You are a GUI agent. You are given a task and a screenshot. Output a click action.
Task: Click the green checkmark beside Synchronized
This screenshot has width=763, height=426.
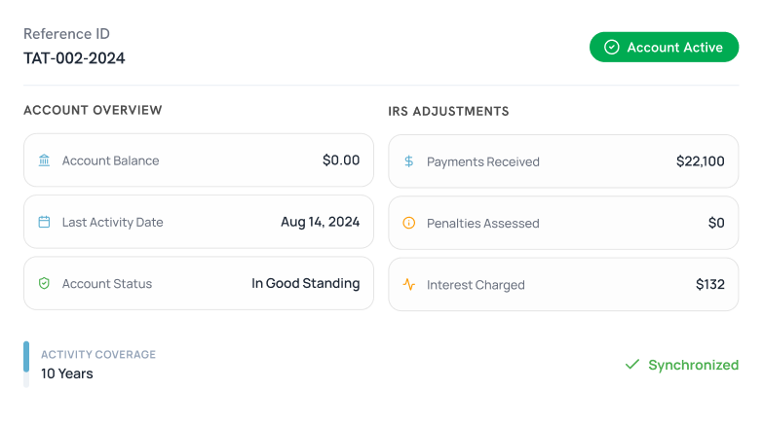click(x=632, y=365)
